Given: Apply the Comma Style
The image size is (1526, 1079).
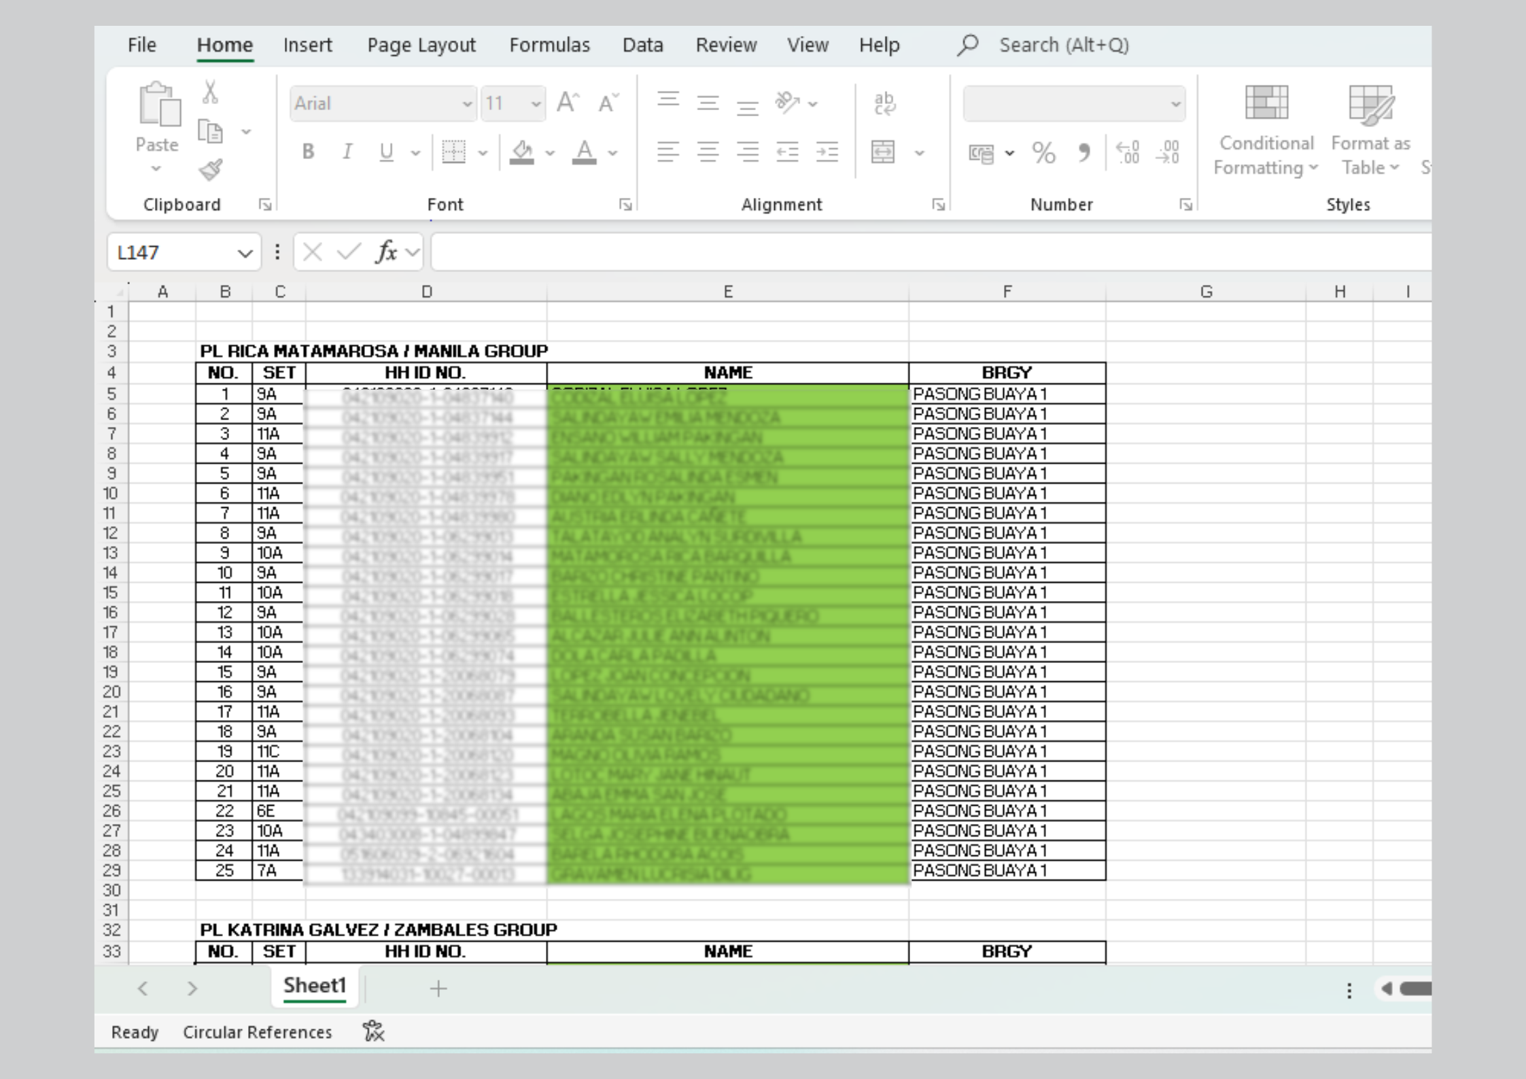Looking at the screenshot, I should [x=1084, y=152].
